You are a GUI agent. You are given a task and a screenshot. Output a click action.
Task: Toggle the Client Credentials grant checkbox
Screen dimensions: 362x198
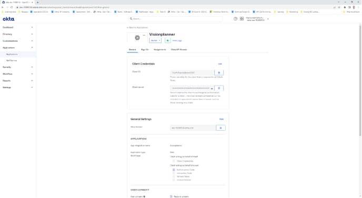[174, 161]
